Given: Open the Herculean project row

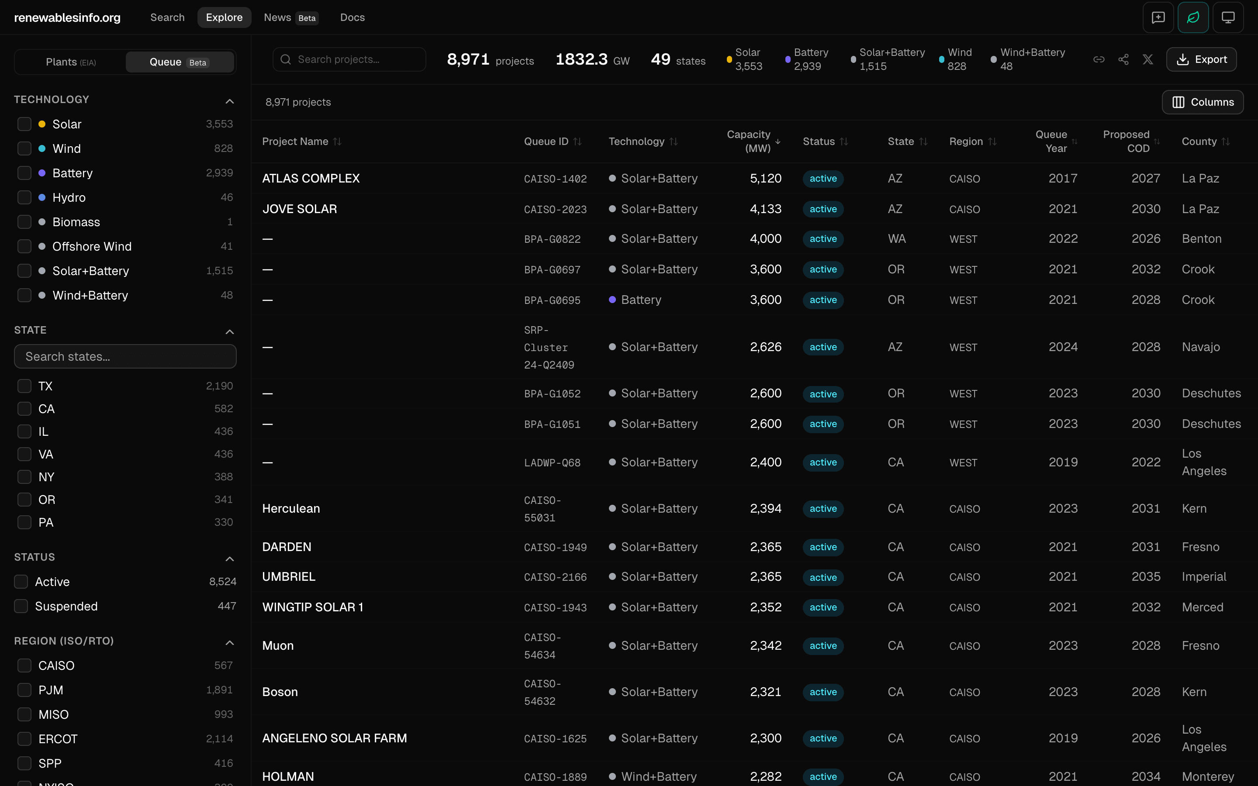Looking at the screenshot, I should pyautogui.click(x=291, y=508).
